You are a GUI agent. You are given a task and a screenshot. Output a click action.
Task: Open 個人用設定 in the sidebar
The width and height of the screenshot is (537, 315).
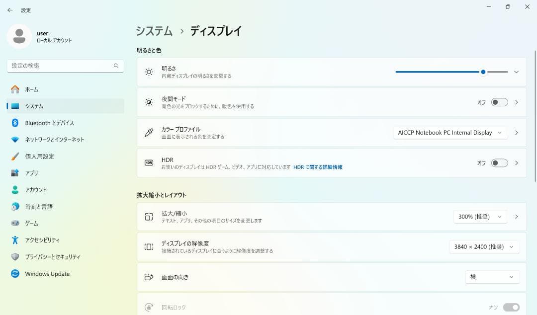(x=40, y=157)
